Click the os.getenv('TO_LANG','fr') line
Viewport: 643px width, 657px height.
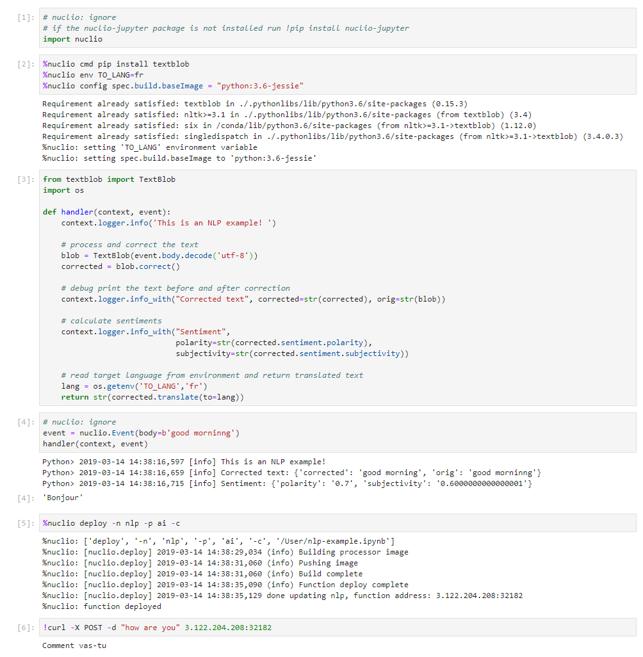(134, 386)
